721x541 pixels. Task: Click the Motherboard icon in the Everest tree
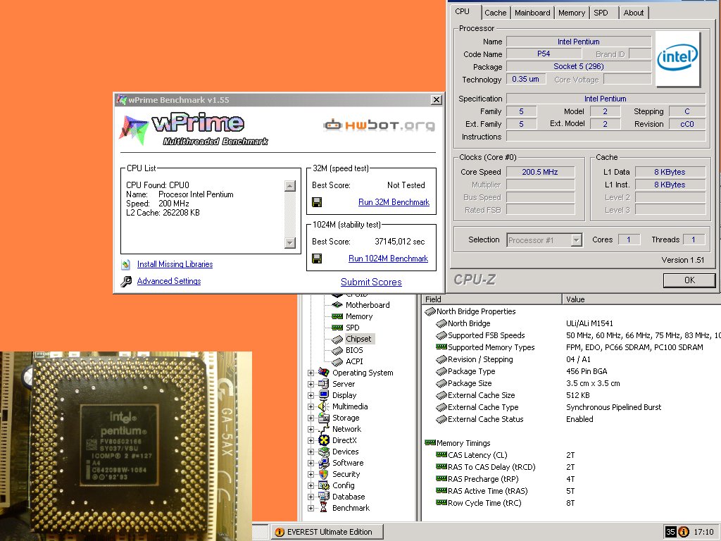click(337, 305)
